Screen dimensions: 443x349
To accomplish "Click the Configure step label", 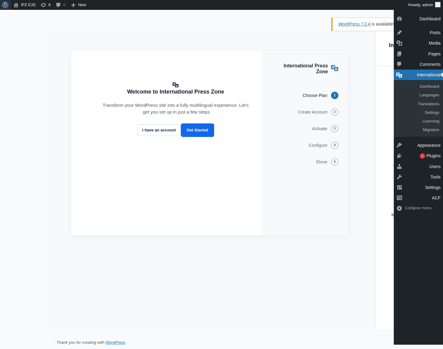I will [318, 145].
